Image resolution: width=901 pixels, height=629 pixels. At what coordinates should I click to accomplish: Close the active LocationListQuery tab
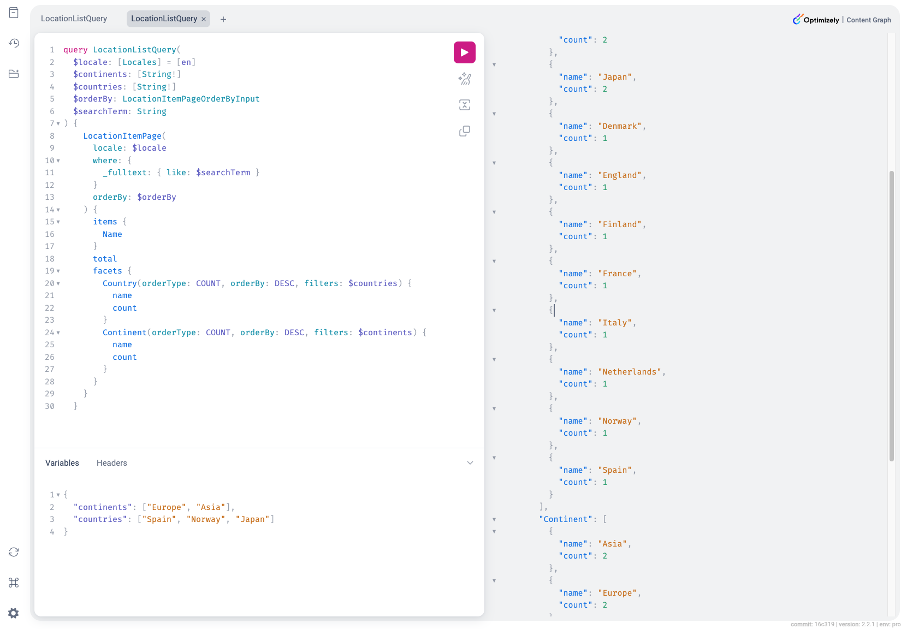[204, 19]
